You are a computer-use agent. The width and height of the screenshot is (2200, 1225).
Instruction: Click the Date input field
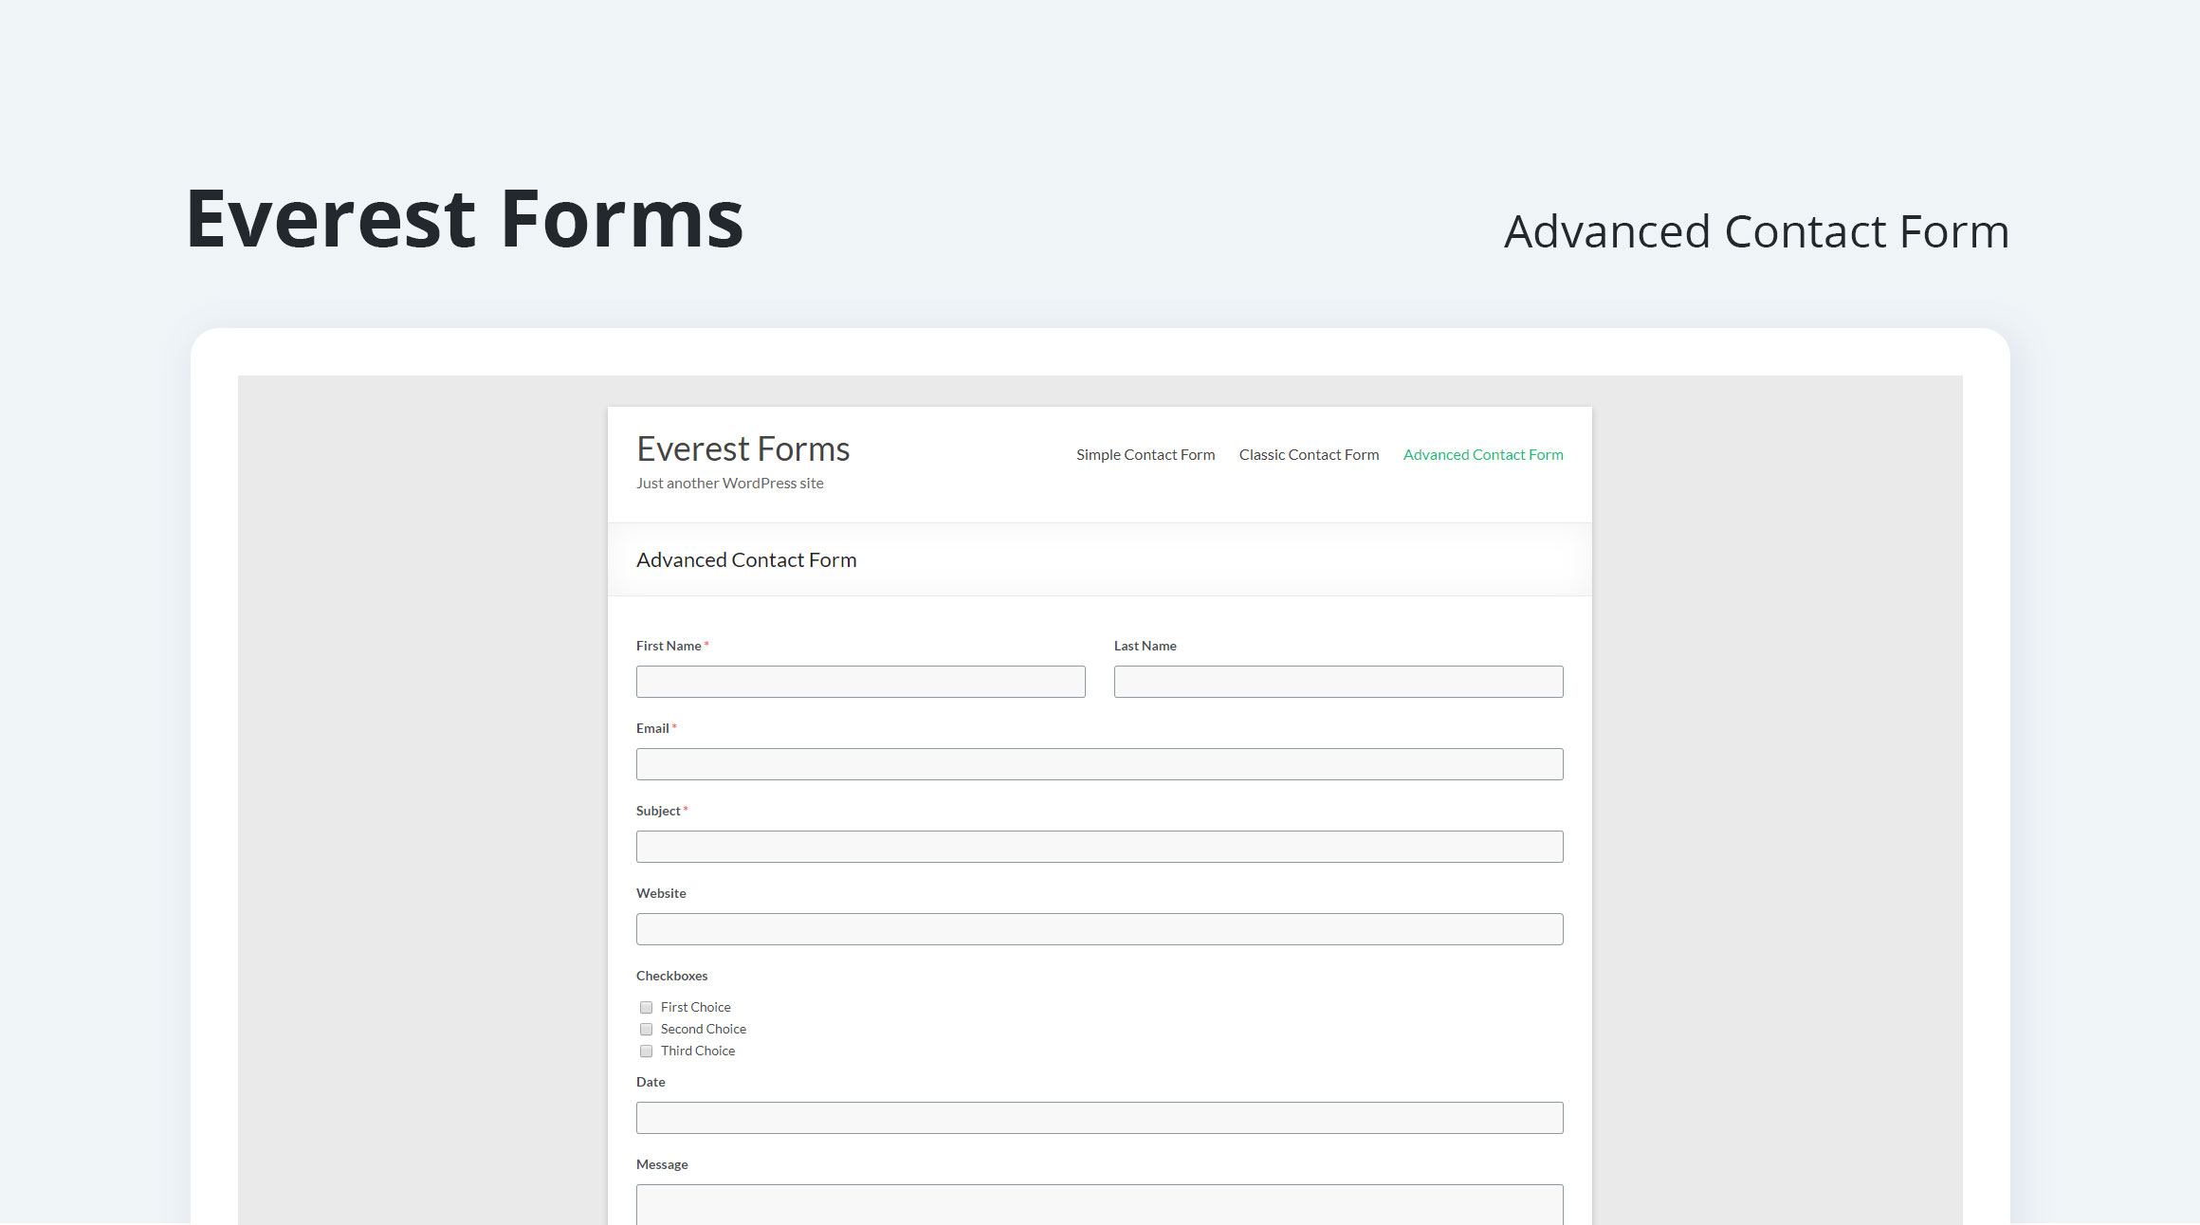click(x=1098, y=1116)
